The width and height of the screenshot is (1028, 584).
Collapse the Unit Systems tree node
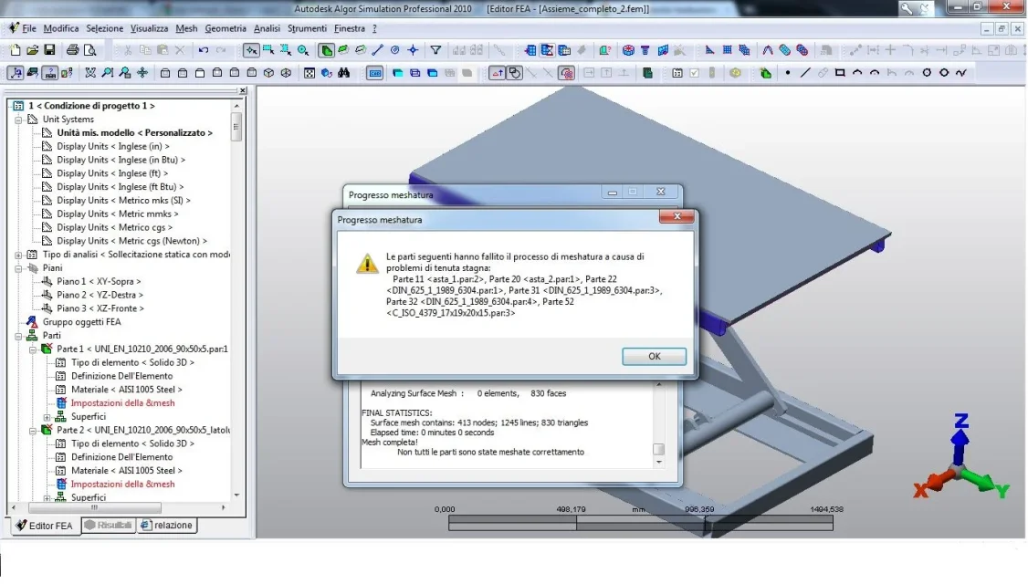19,120
